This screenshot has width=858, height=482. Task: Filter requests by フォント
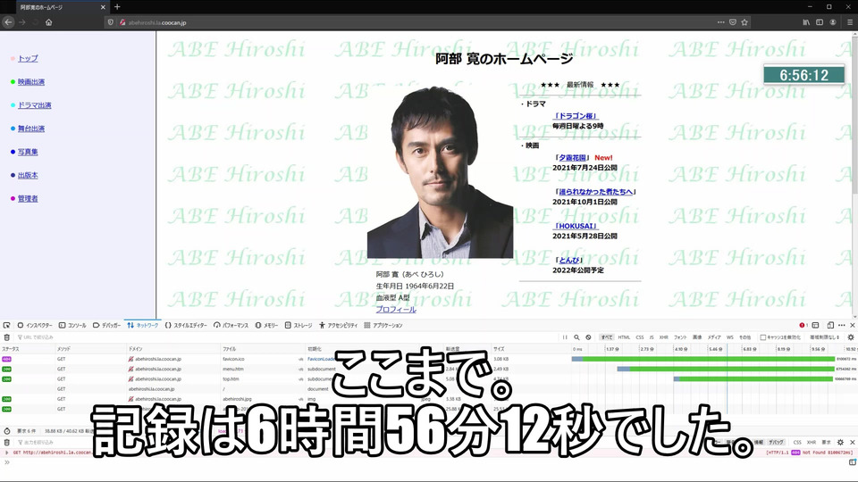point(680,337)
